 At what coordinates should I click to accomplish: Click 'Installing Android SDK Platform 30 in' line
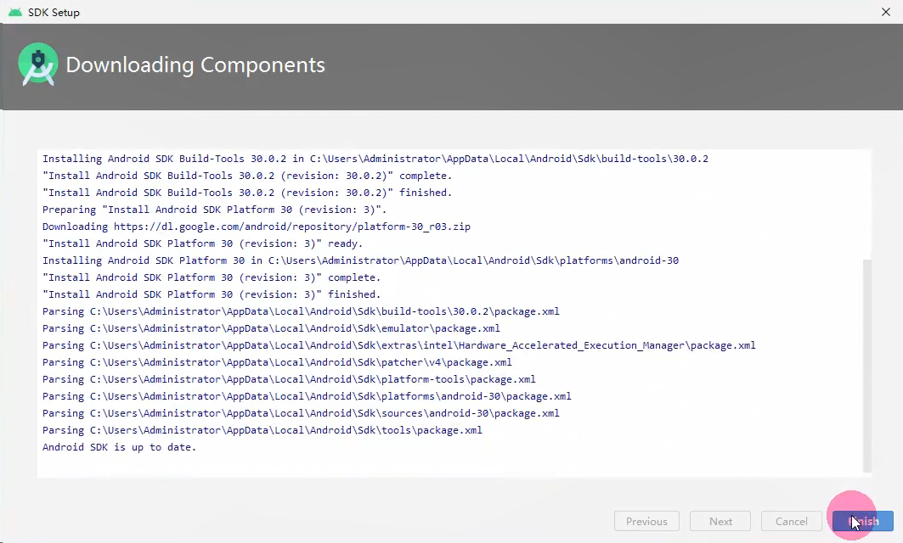[x=360, y=260]
